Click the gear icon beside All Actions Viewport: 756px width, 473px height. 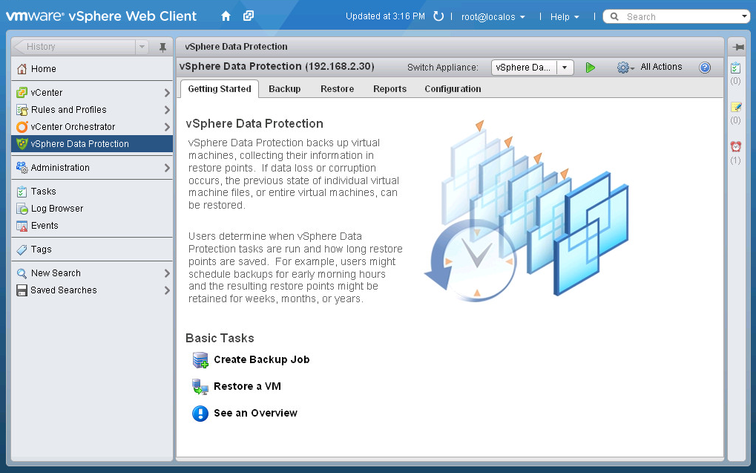point(622,68)
